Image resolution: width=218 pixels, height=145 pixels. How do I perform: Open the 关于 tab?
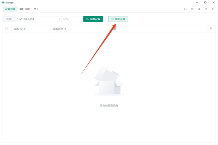coord(36,9)
